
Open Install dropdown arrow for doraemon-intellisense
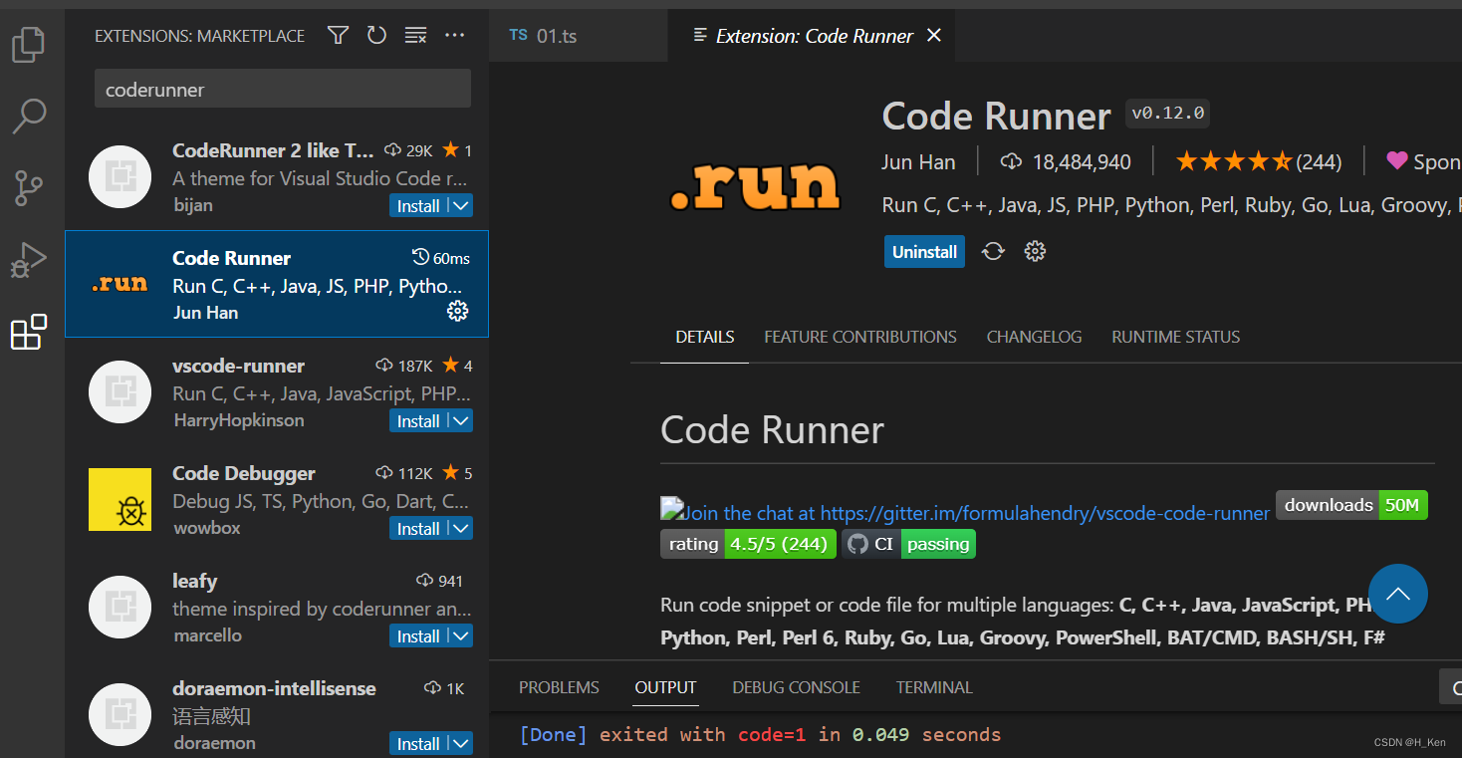[460, 744]
